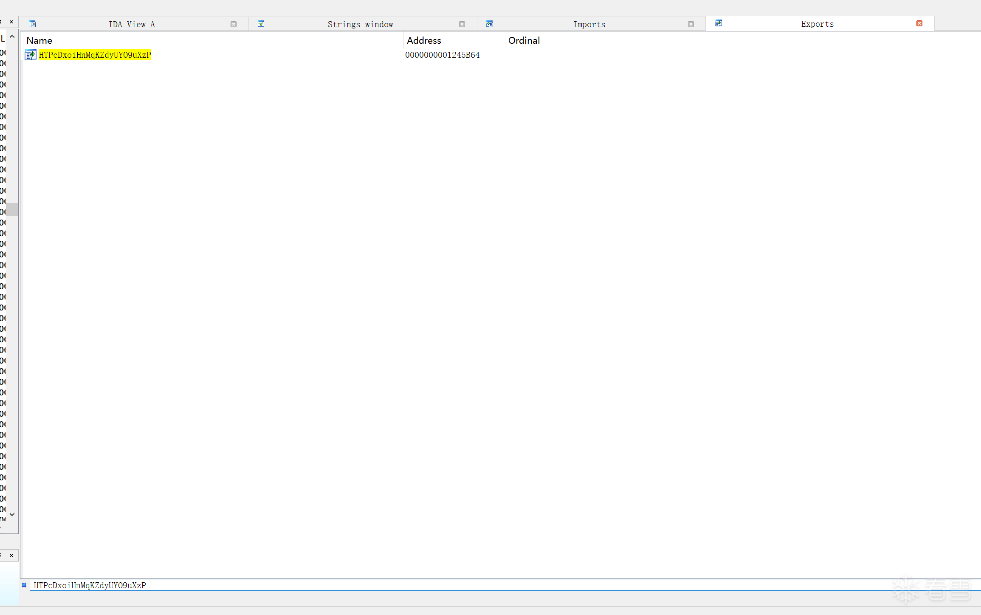This screenshot has width=981, height=615.
Task: Close the lower left docked panel
Action: 11,555
